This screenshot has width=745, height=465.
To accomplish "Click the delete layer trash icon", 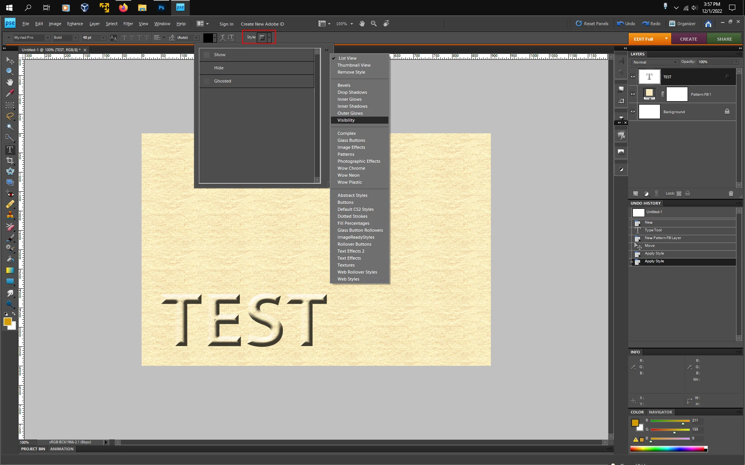I will 731,193.
